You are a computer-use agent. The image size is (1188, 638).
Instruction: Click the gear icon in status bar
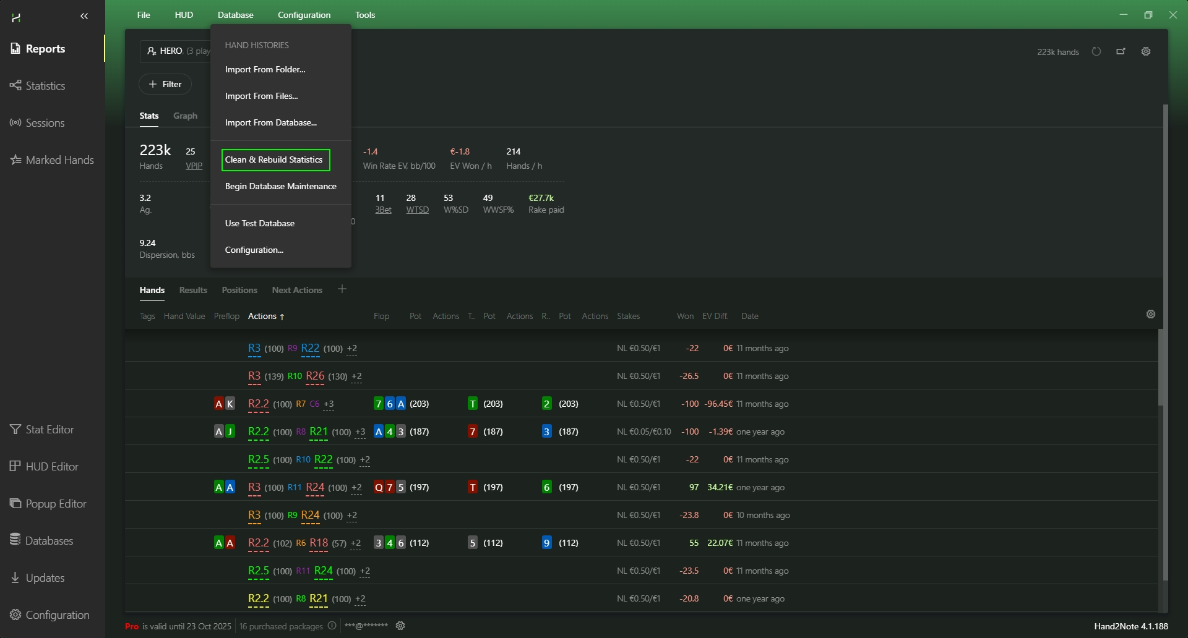[x=400, y=626]
